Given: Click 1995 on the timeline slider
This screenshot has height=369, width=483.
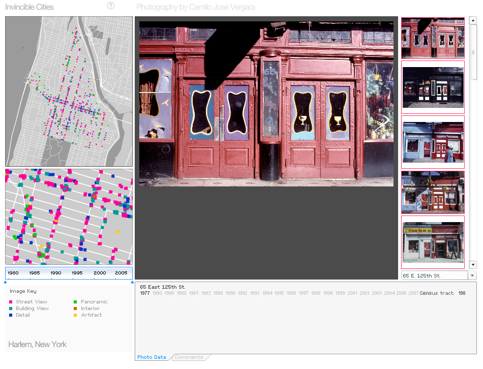Looking at the screenshot, I should point(77,273).
